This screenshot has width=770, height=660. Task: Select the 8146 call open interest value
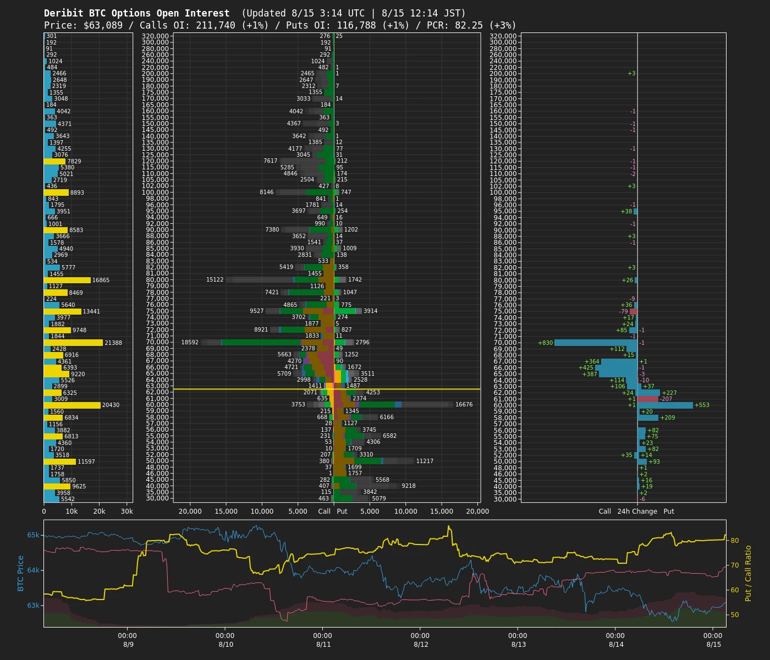(x=266, y=192)
